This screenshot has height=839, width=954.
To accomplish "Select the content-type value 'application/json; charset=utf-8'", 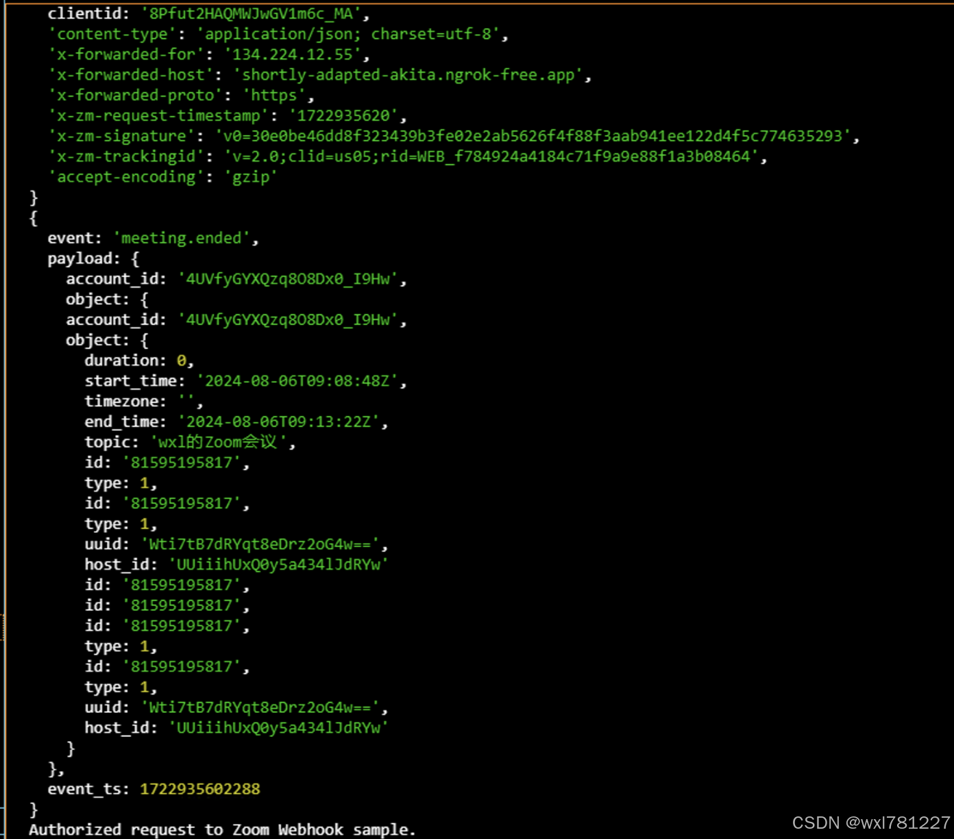I will pyautogui.click(x=348, y=34).
